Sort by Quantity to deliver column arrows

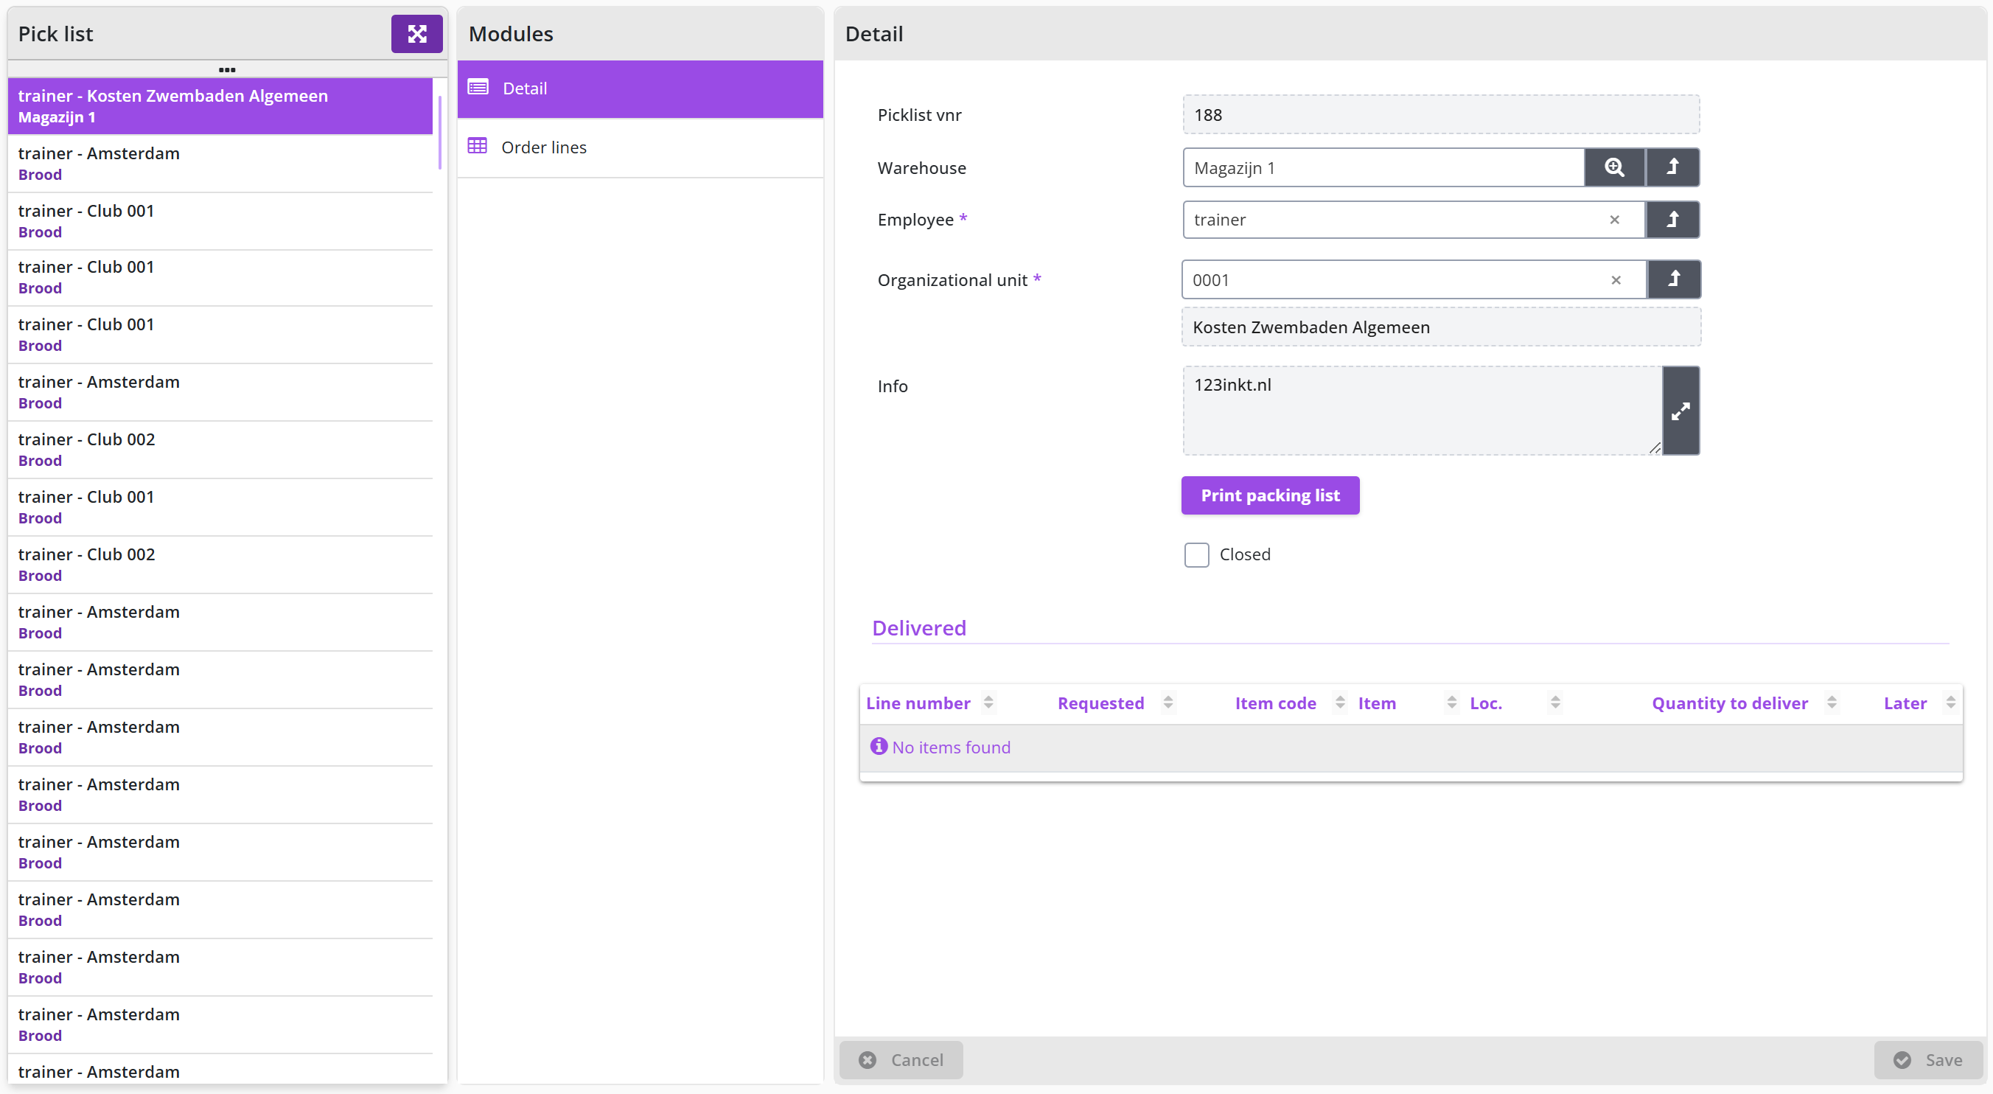tap(1832, 703)
